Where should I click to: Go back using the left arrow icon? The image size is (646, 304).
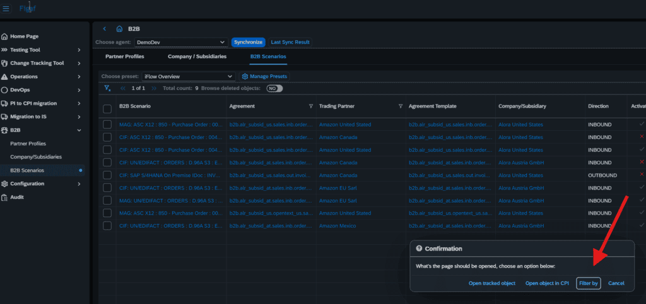[x=105, y=29]
